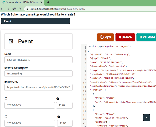Validate the generated markup

[x=147, y=37]
